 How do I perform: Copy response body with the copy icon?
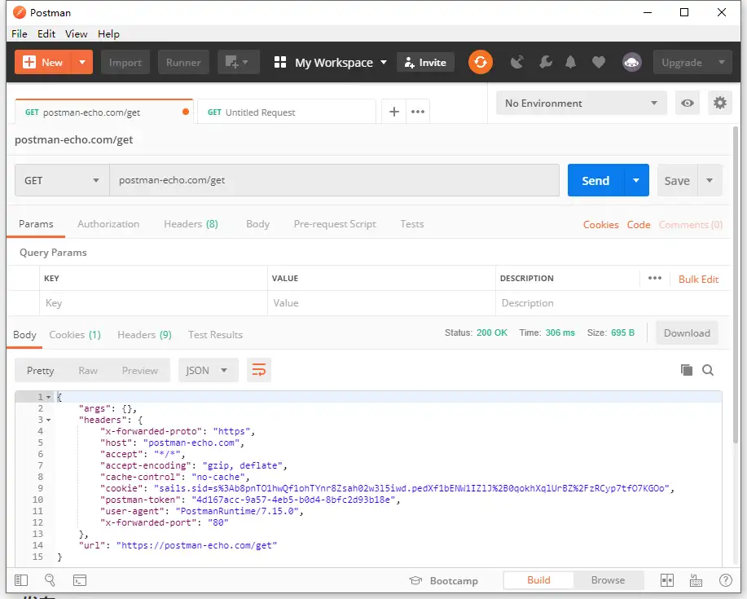click(x=686, y=370)
